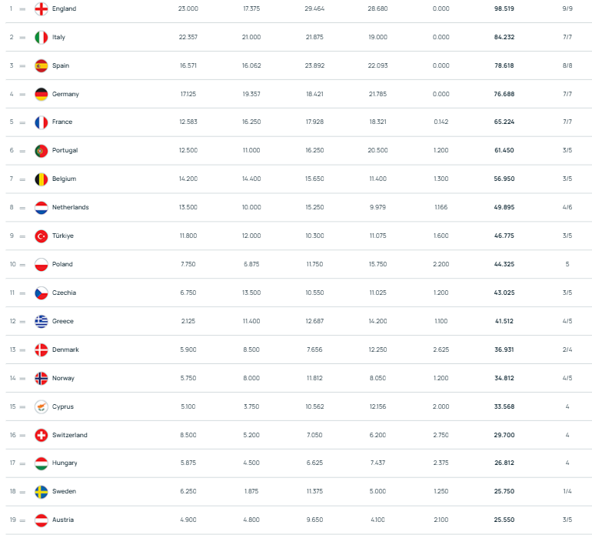This screenshot has height=535, width=592.
Task: Click the Cyprus flag icon
Action: coord(42,406)
